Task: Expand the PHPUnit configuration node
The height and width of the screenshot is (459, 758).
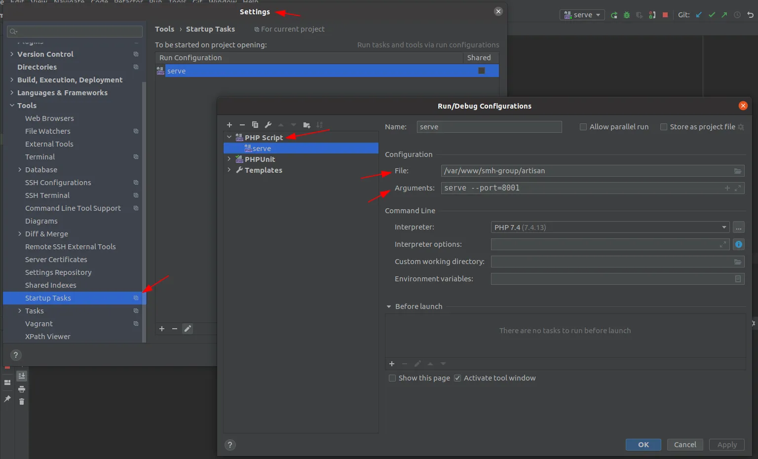Action: pyautogui.click(x=229, y=159)
